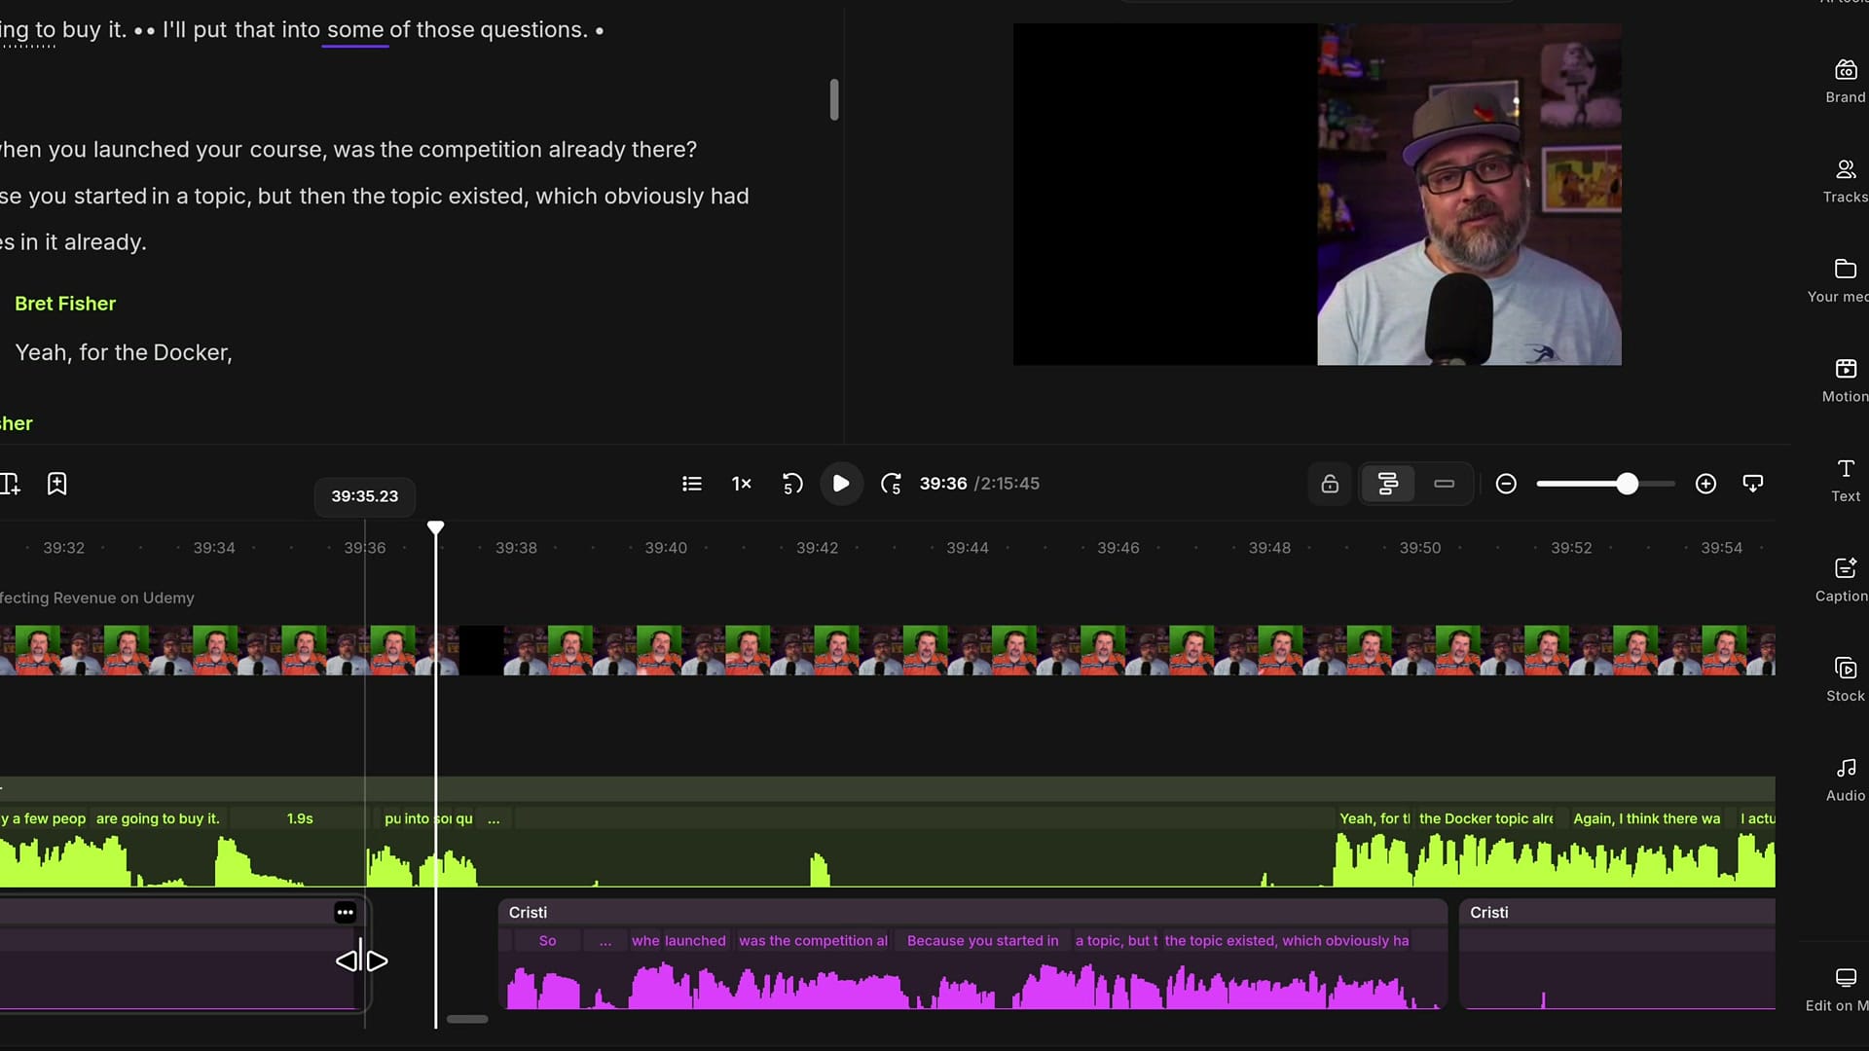The width and height of the screenshot is (1869, 1051).
Task: Switch to collapsed single-line timeline view
Action: click(1445, 484)
